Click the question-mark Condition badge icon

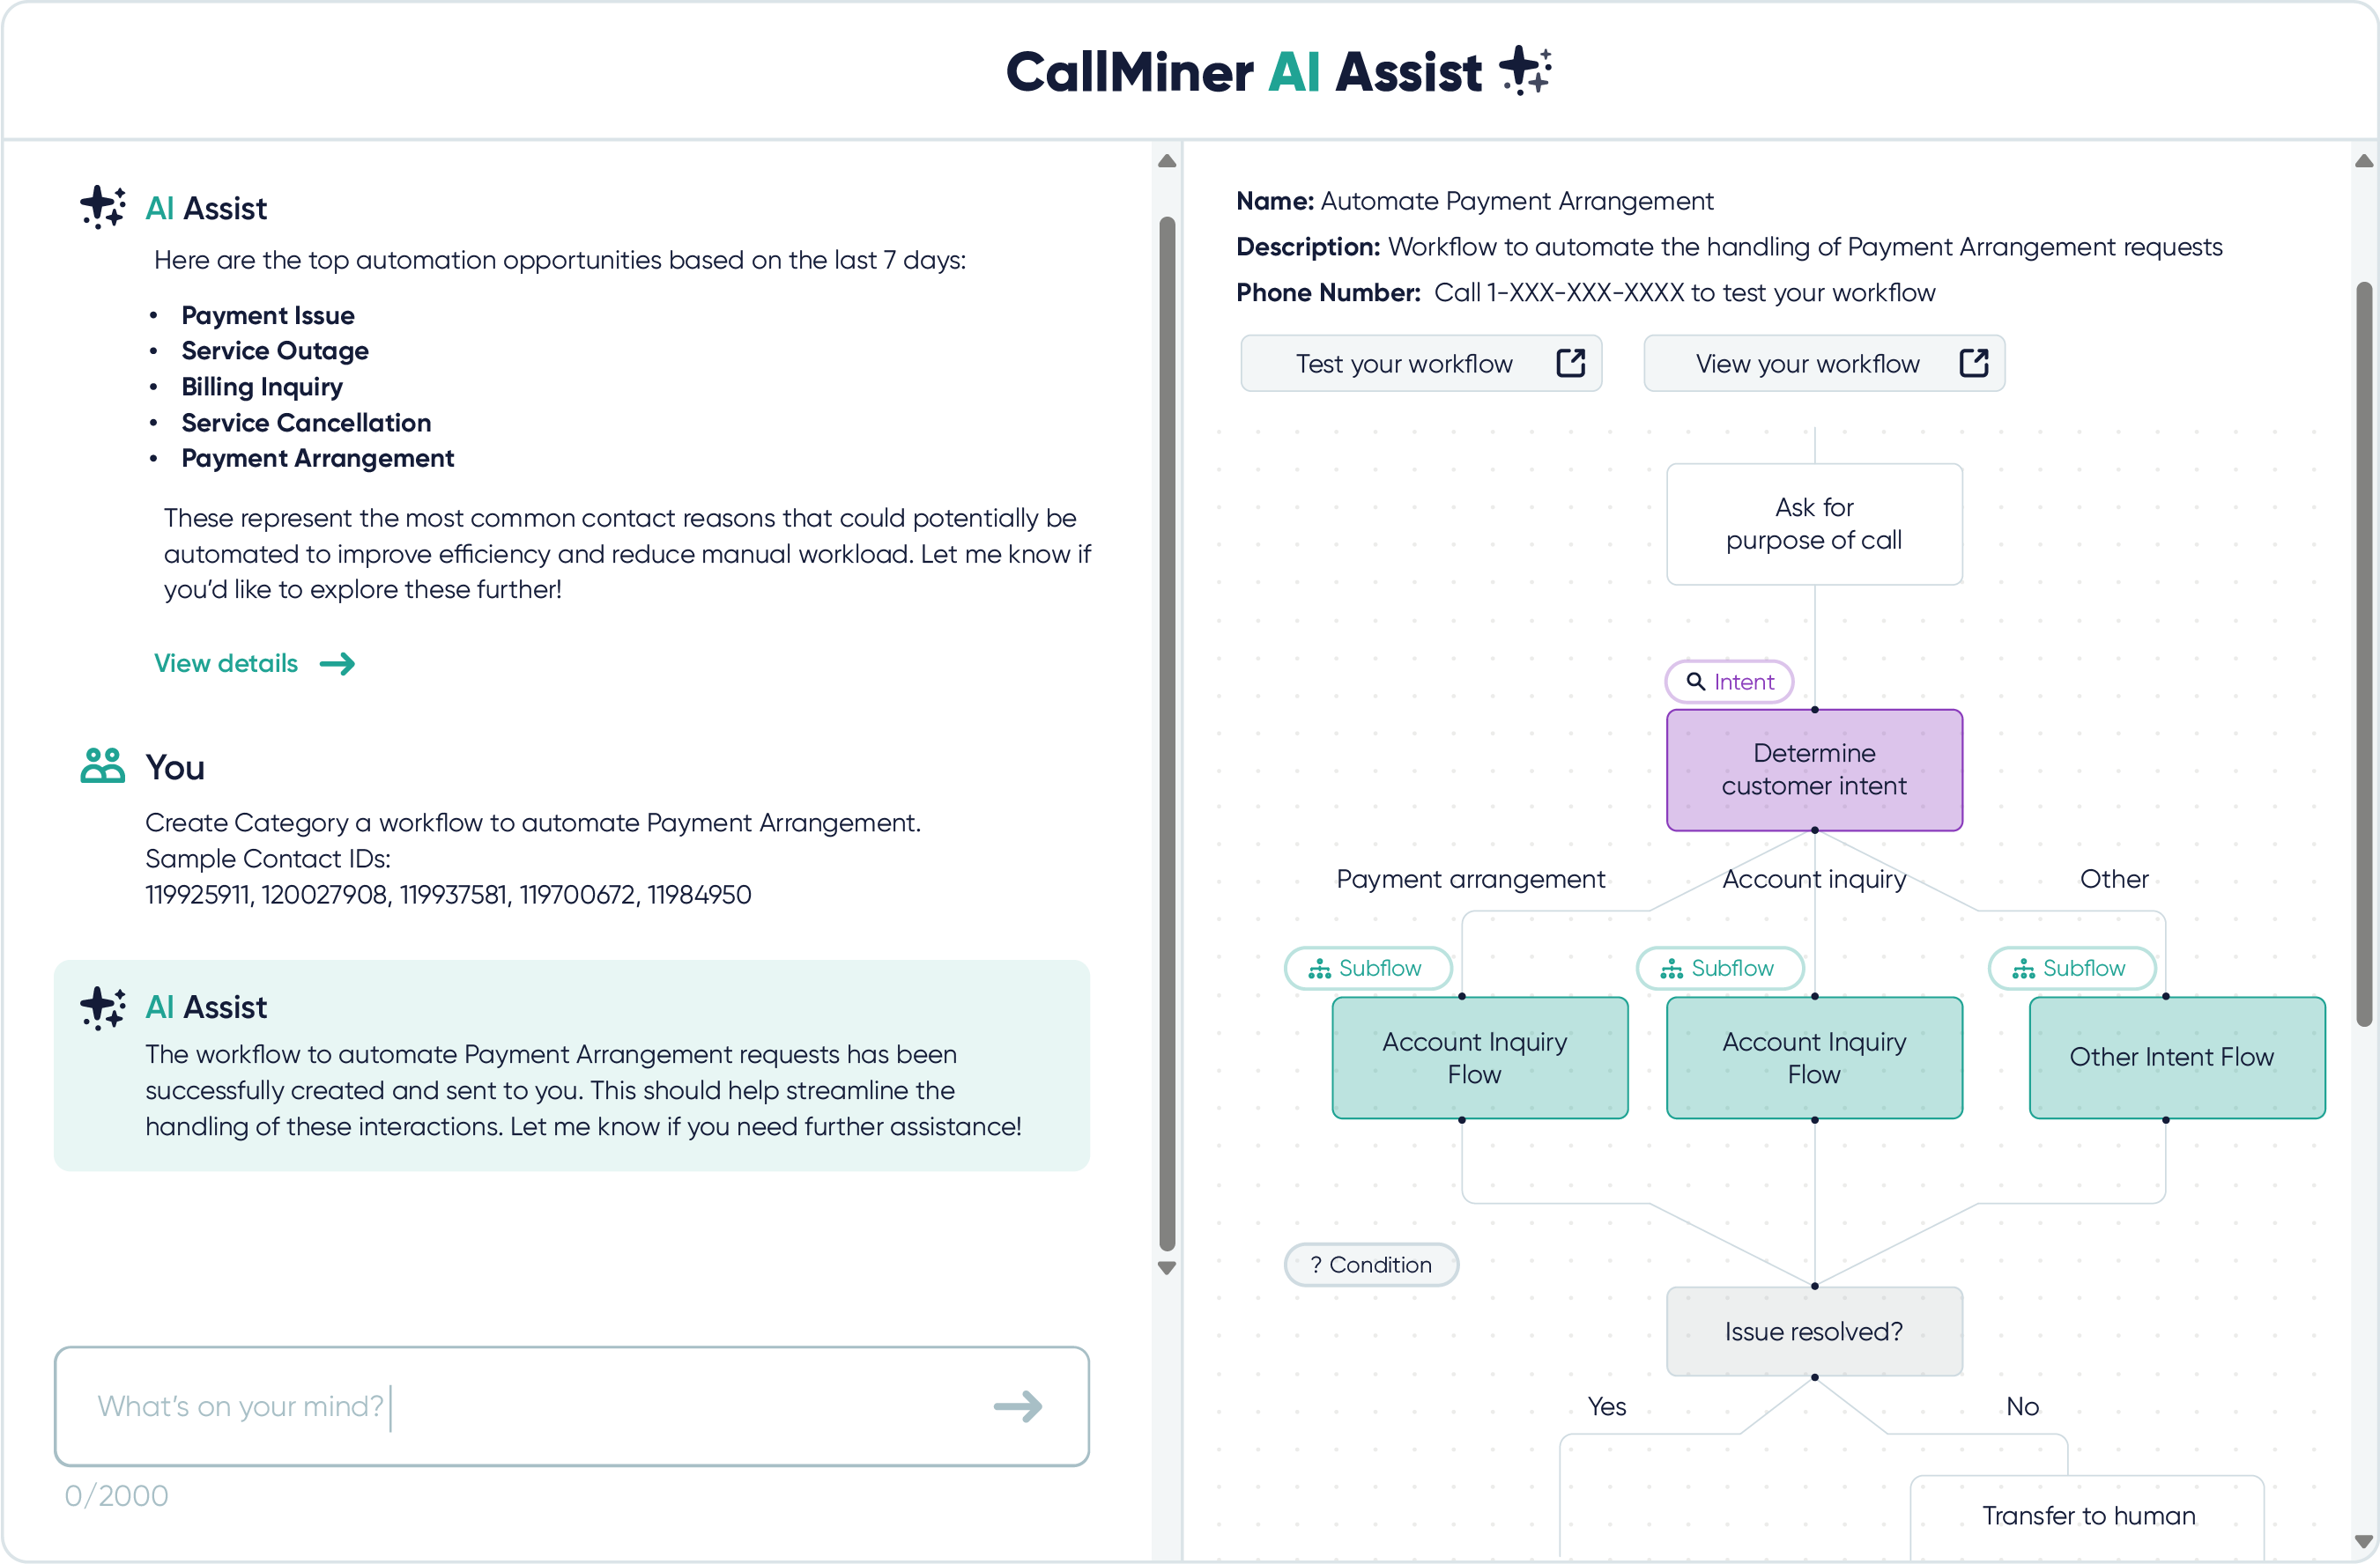click(x=1316, y=1263)
